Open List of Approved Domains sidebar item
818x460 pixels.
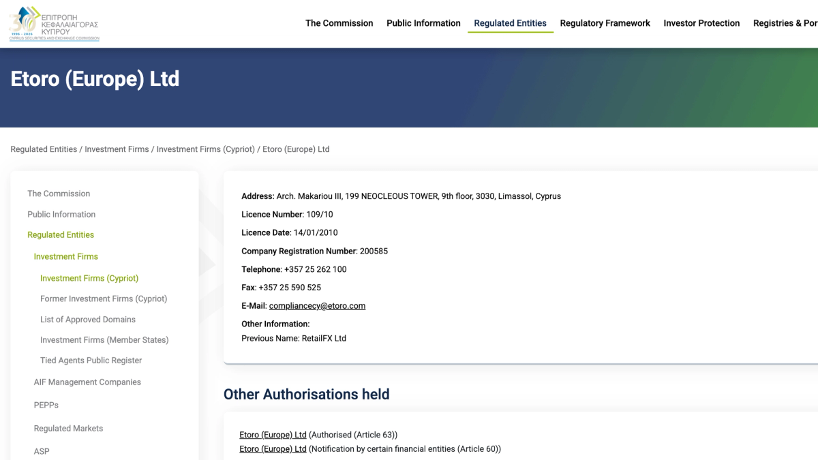pyautogui.click(x=88, y=319)
